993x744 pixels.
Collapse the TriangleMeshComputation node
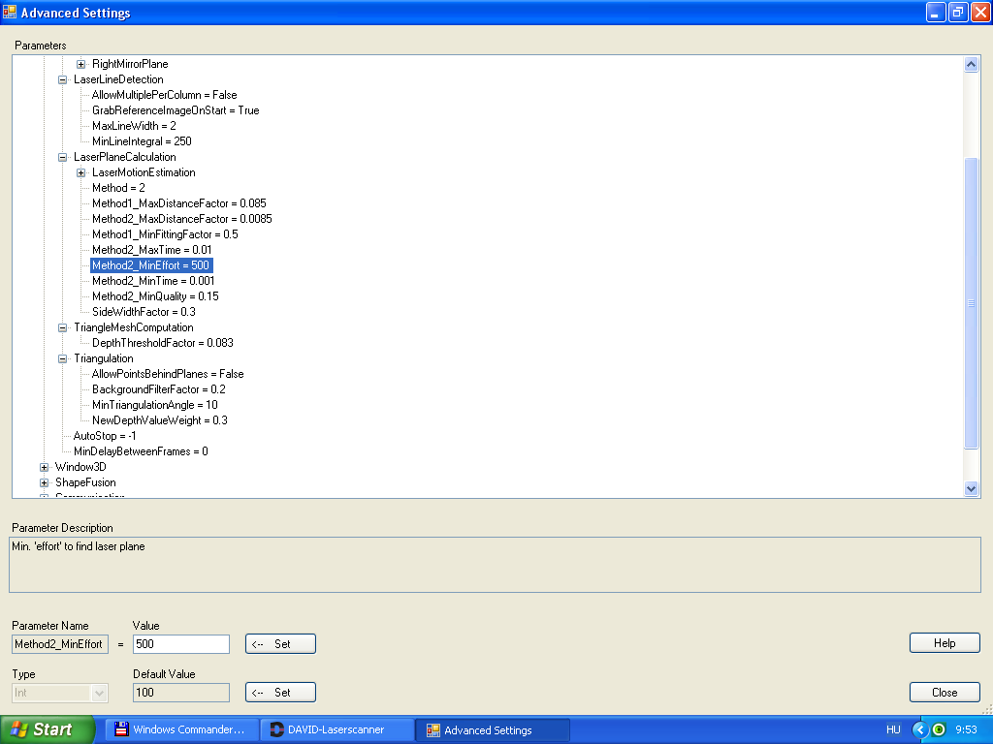63,327
